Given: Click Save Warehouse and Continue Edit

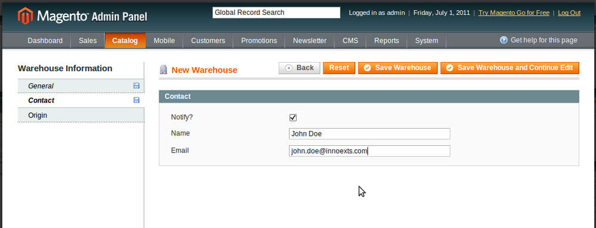Looking at the screenshot, I should [509, 68].
